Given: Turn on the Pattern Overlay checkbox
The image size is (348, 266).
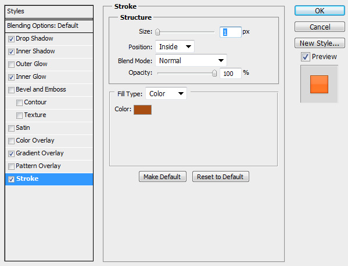Looking at the screenshot, I should (x=11, y=166).
